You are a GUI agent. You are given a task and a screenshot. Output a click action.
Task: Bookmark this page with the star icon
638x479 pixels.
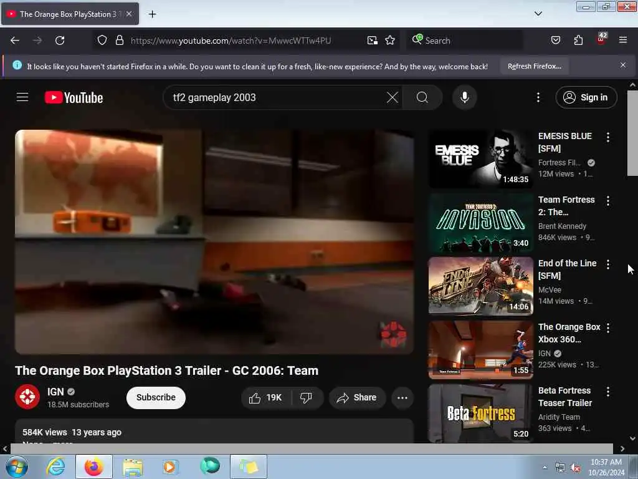[390, 41]
